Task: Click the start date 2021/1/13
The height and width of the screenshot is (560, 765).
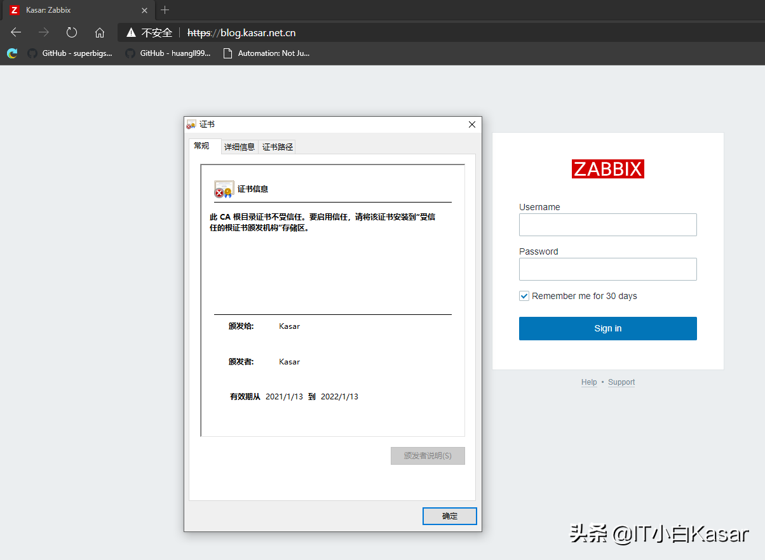Action: point(284,397)
